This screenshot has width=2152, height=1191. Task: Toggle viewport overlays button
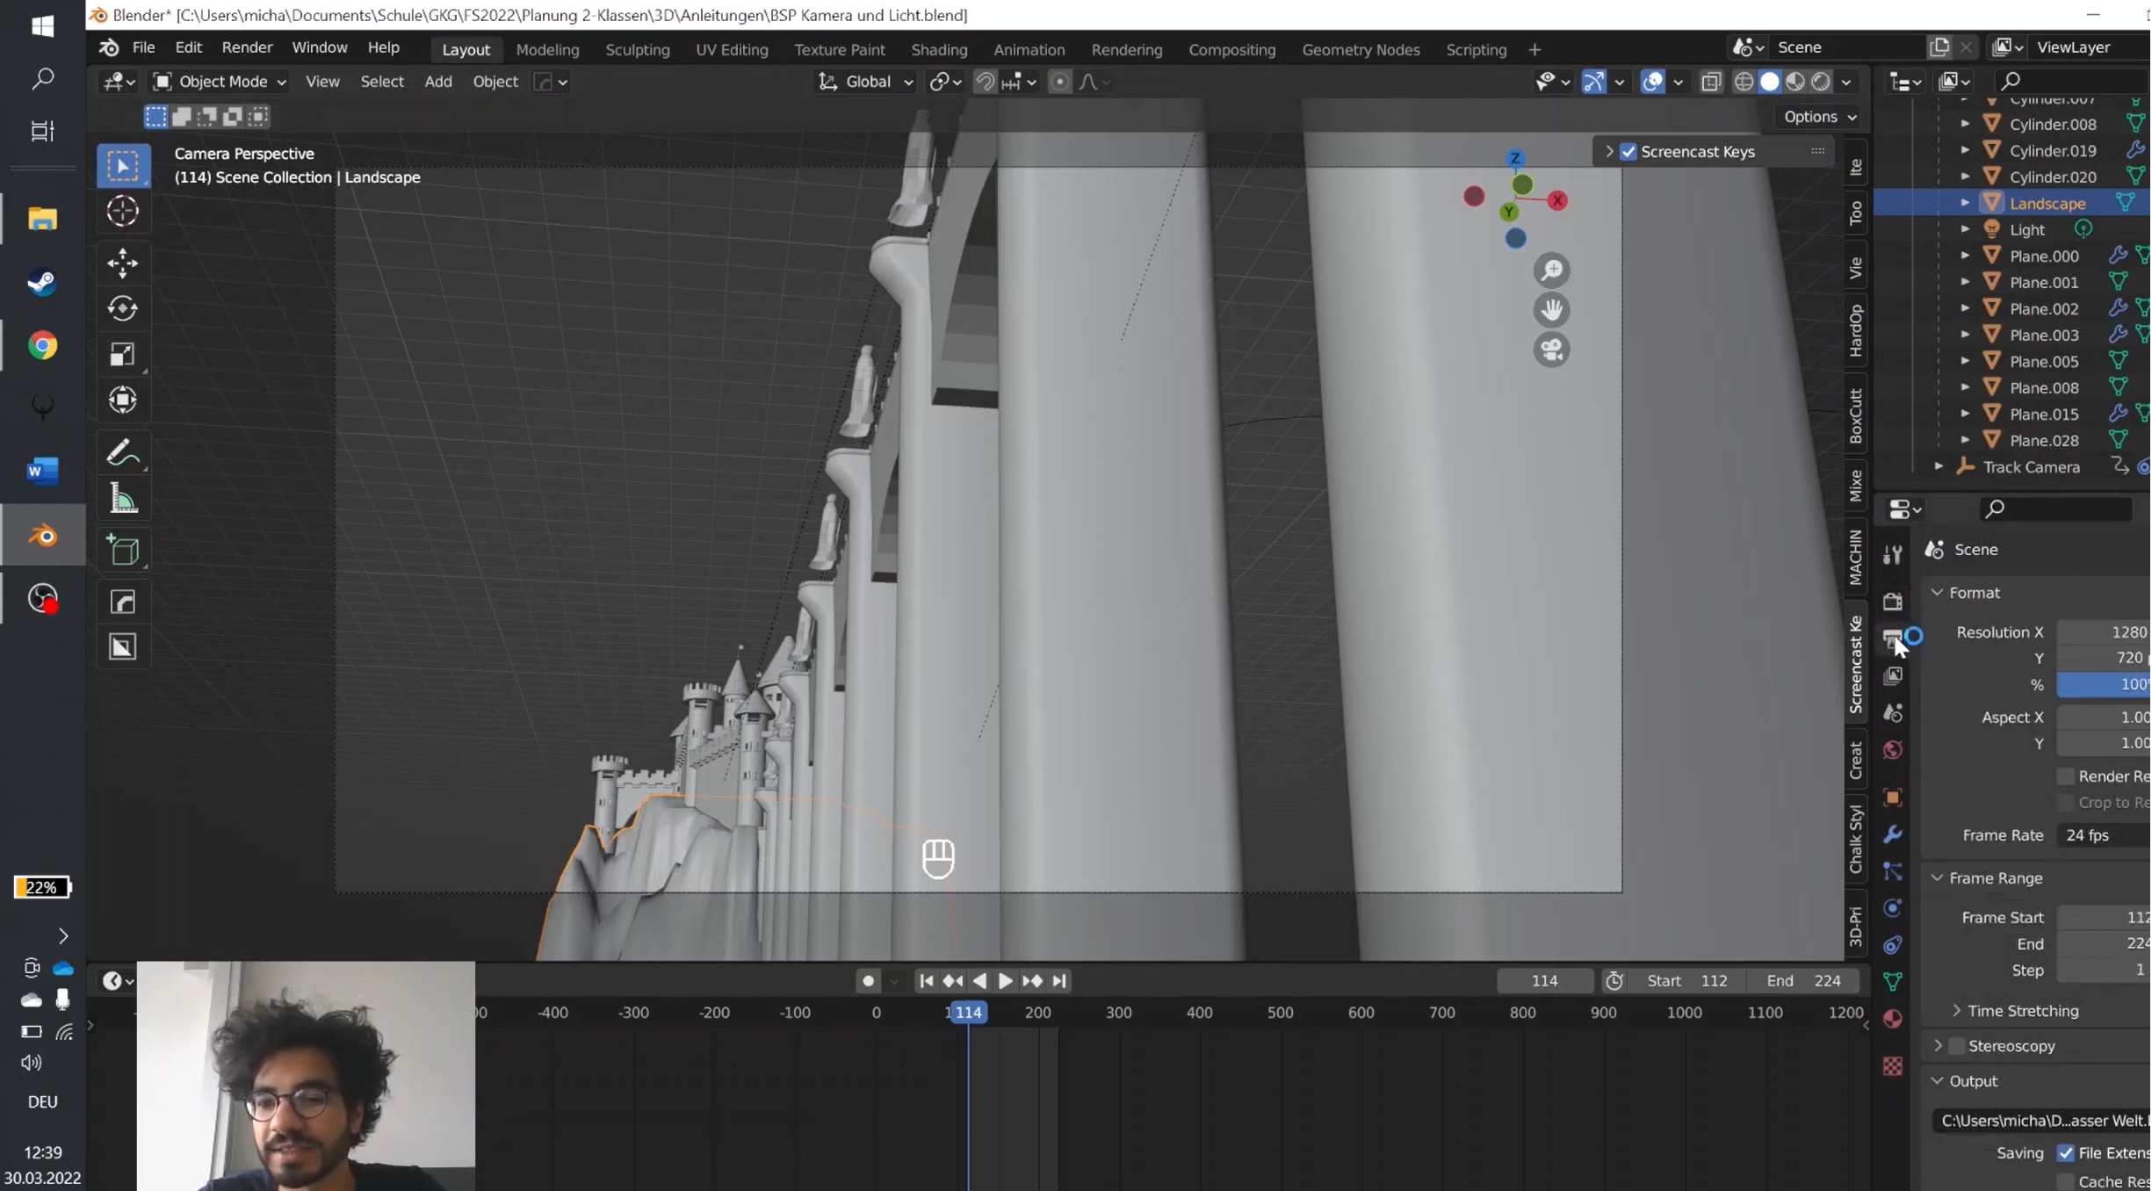[1653, 82]
